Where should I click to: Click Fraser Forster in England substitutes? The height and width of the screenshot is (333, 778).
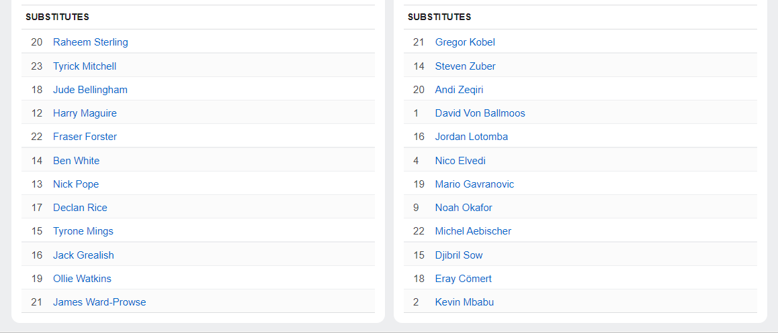pos(85,137)
